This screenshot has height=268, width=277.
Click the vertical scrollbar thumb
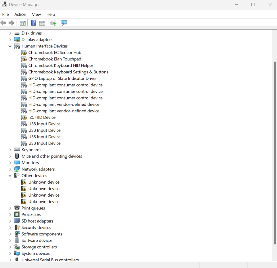pyautogui.click(x=275, y=153)
